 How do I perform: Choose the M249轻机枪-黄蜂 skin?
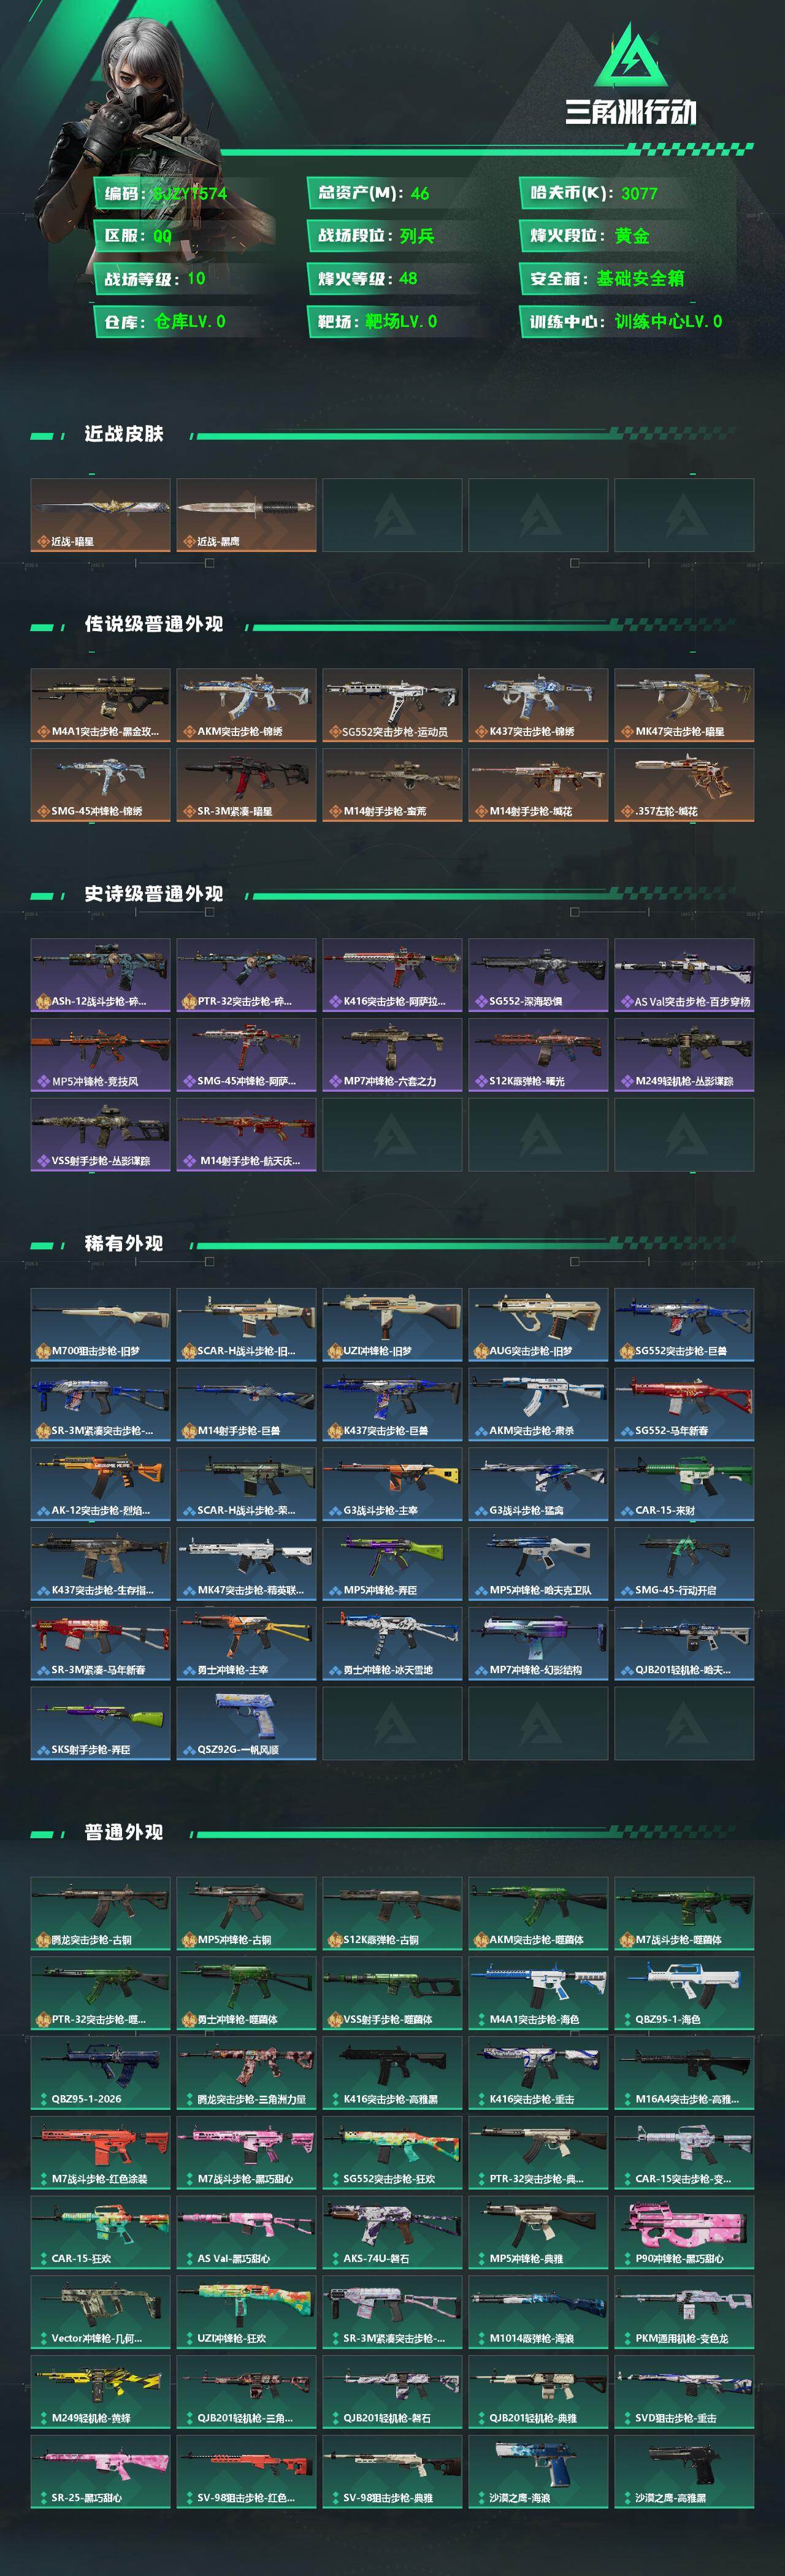[x=100, y=2391]
